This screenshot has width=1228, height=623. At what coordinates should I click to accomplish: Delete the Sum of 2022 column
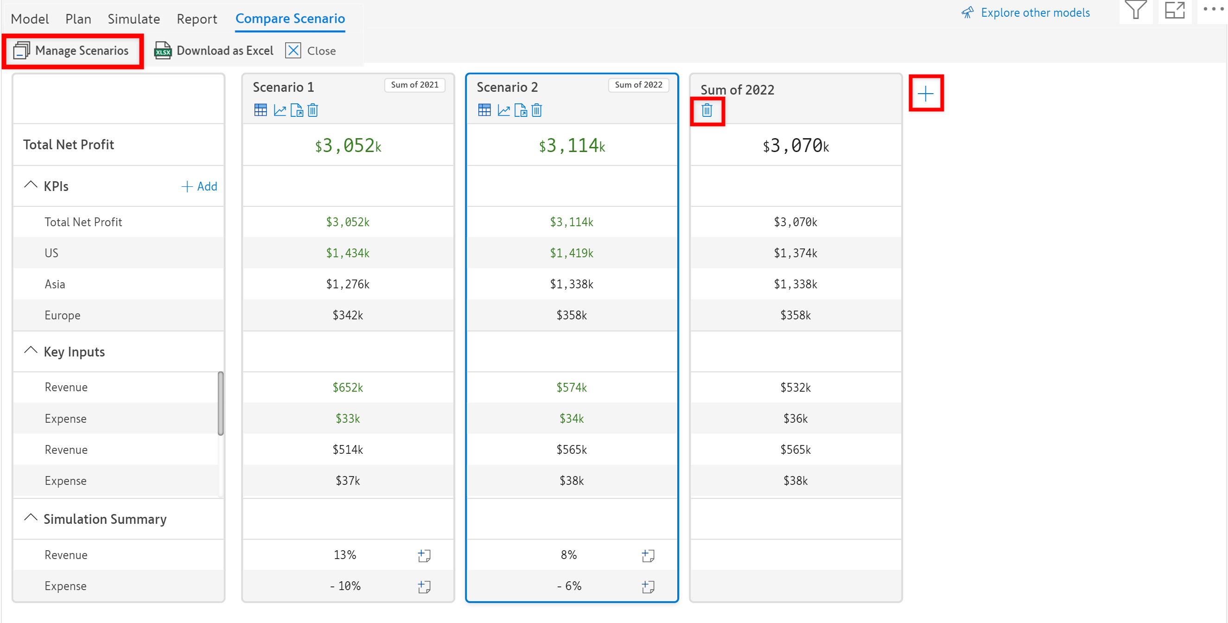pyautogui.click(x=706, y=111)
